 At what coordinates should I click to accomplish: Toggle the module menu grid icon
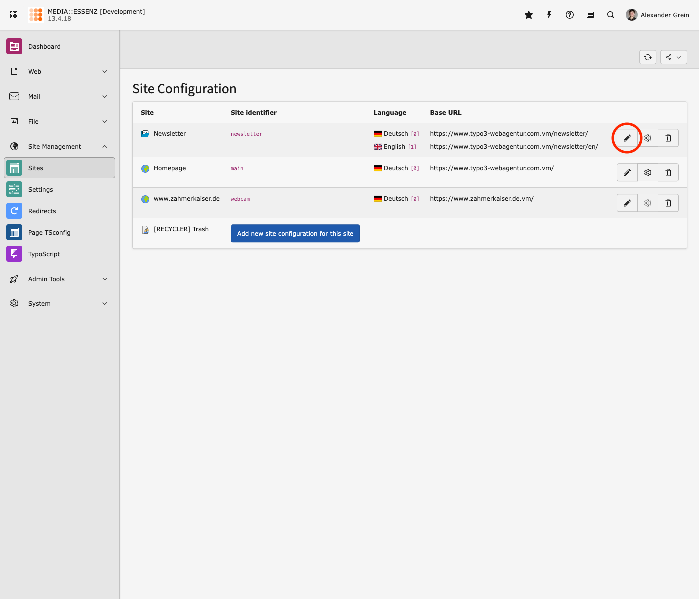14,15
